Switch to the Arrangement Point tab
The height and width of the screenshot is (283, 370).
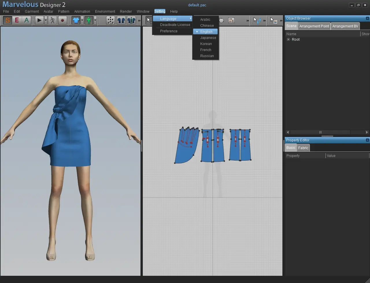click(314, 26)
